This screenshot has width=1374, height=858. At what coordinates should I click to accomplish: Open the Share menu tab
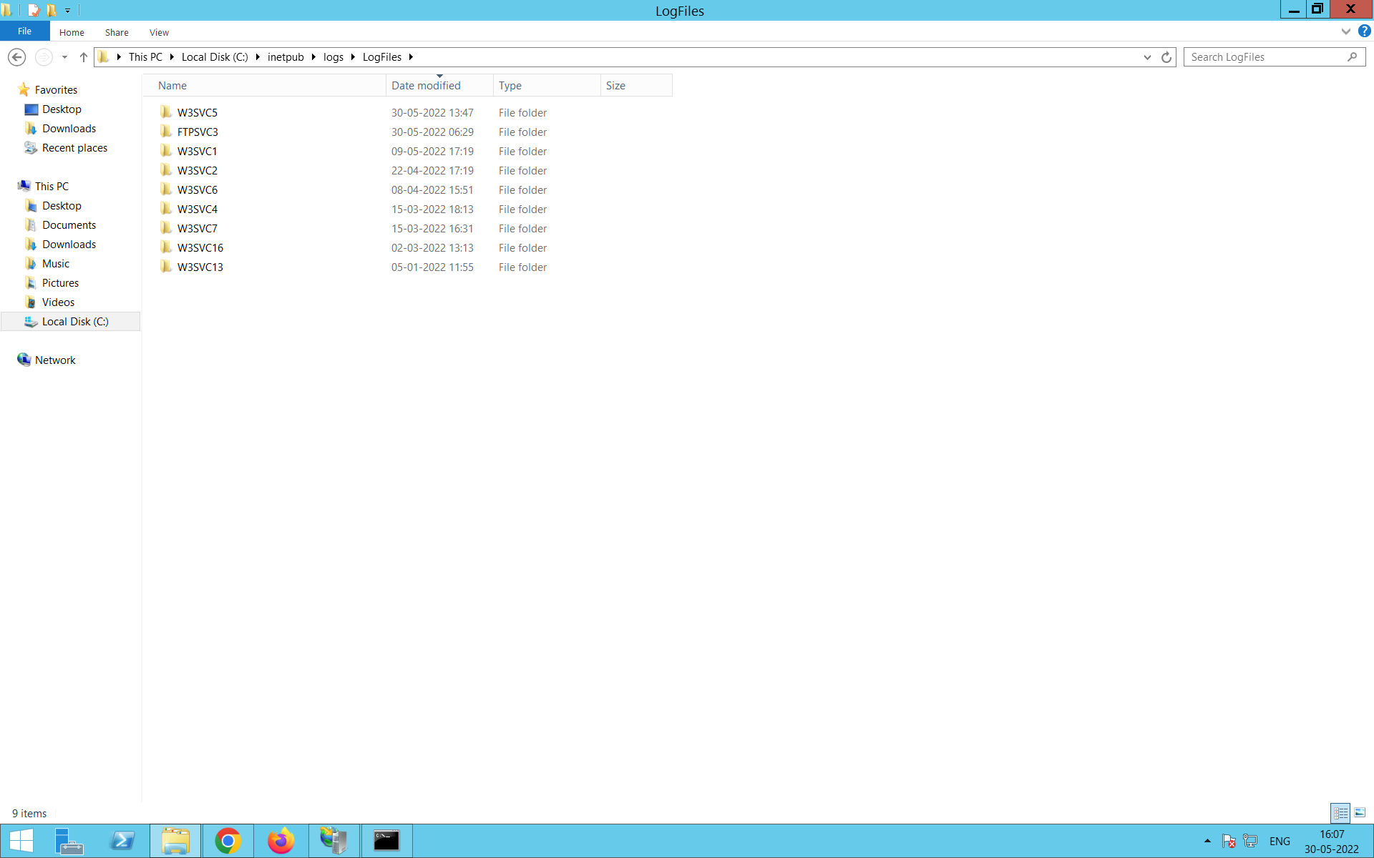tap(116, 32)
